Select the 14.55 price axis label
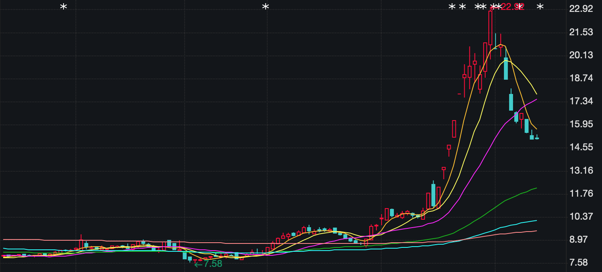This screenshot has width=602, height=272. point(581,147)
